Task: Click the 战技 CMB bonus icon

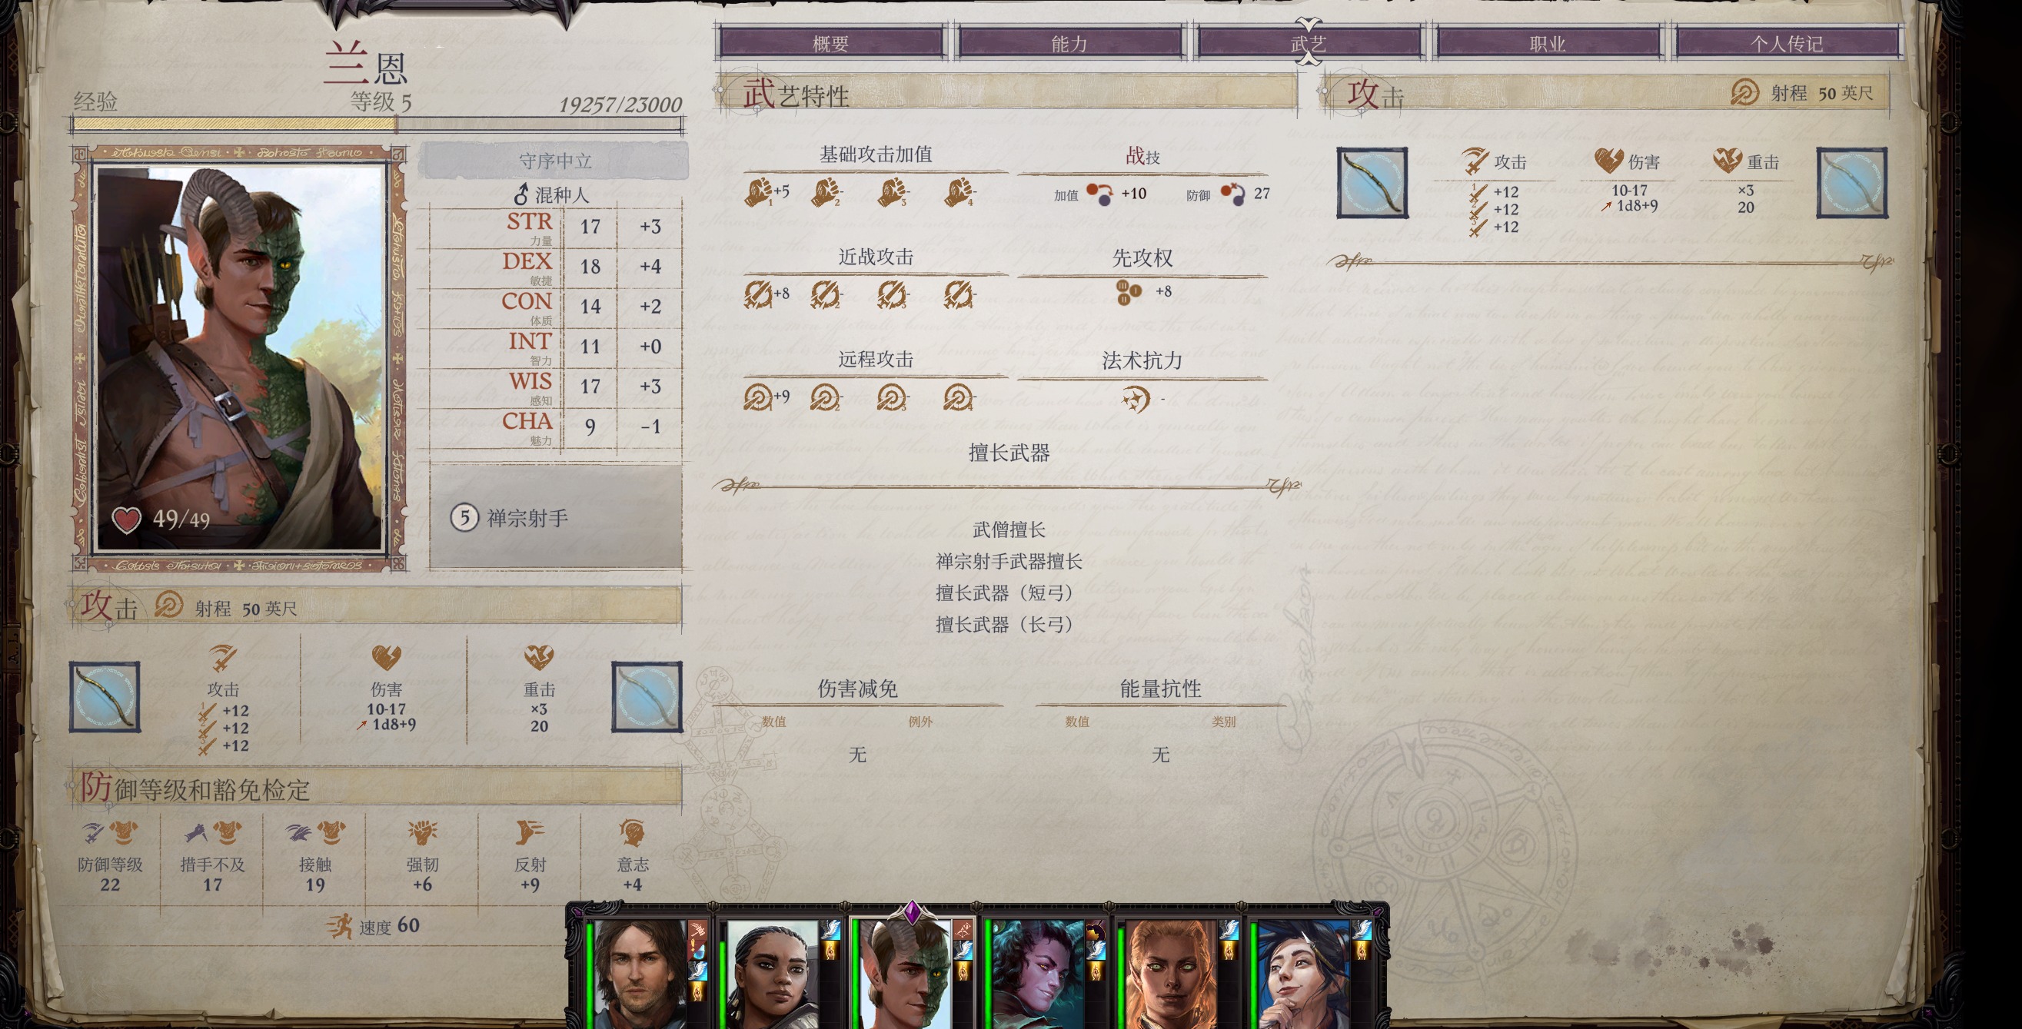Action: click(1099, 194)
